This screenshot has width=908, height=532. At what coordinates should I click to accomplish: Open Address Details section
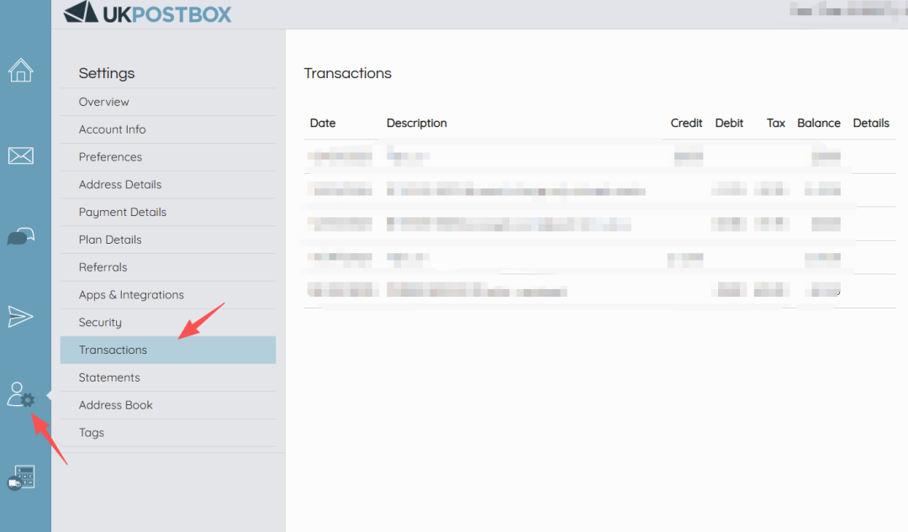tap(120, 185)
